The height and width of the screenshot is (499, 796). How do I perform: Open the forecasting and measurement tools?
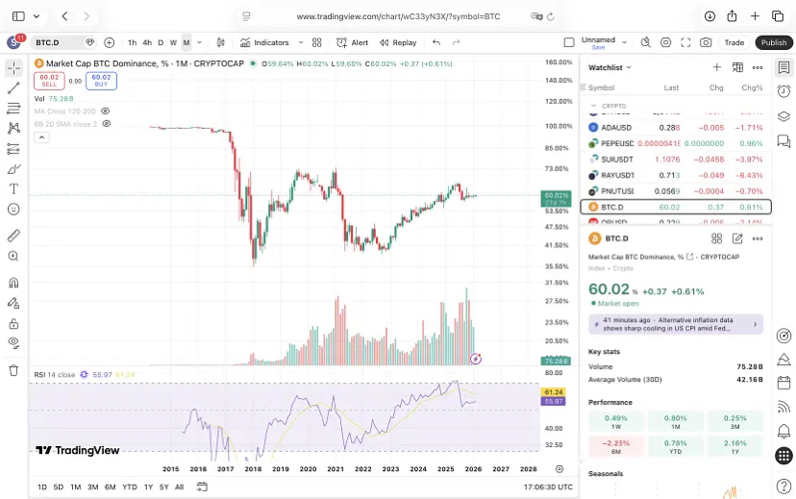13,149
